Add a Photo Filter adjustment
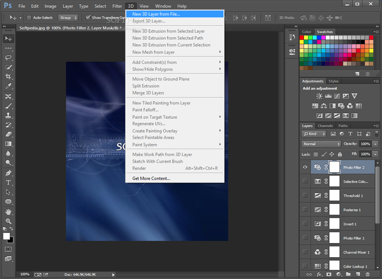 point(341,106)
